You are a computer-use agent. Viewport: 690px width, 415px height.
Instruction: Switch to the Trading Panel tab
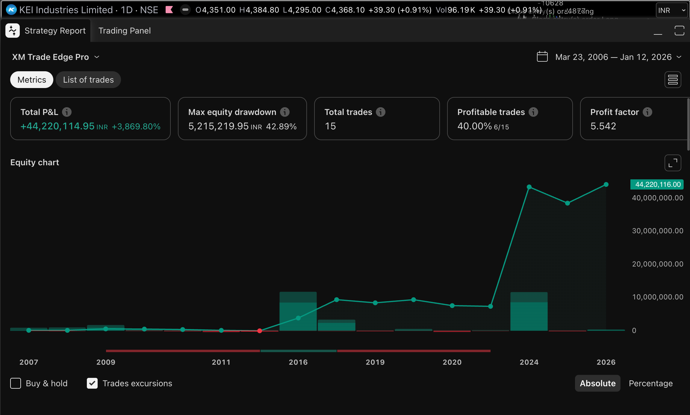[x=124, y=31]
